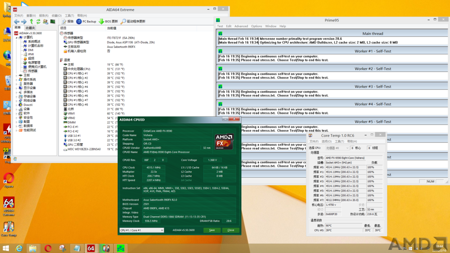Expand the 操作系统 tree node

[16, 80]
